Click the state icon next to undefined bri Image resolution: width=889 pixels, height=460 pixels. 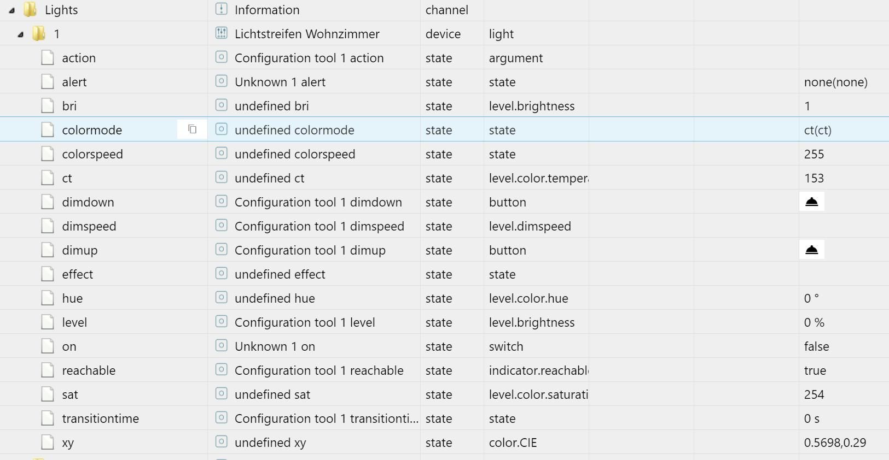click(221, 105)
